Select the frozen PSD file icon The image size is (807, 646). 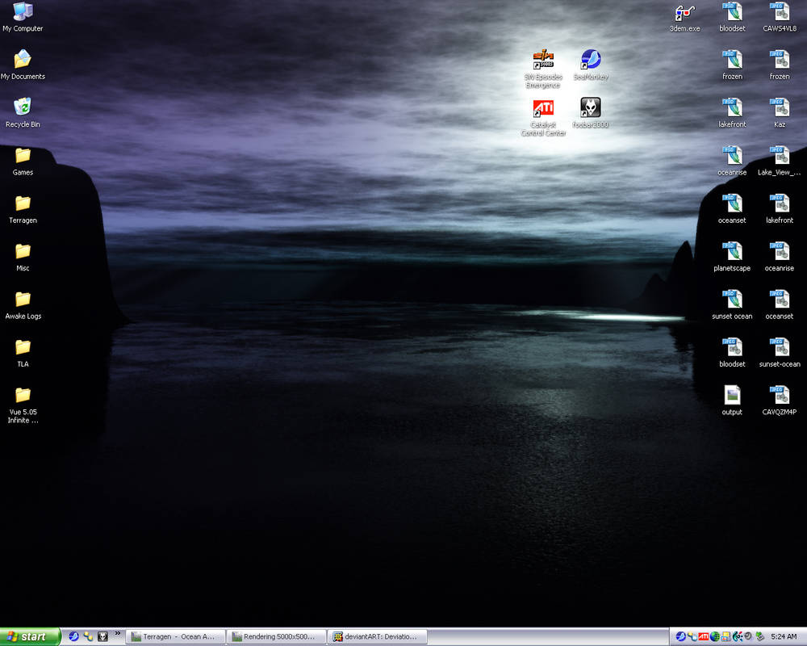[x=732, y=65]
